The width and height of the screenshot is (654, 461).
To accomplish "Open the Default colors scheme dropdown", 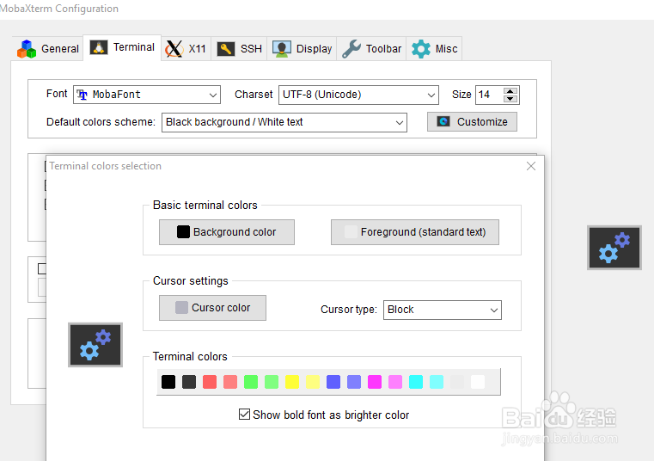I will 284,122.
